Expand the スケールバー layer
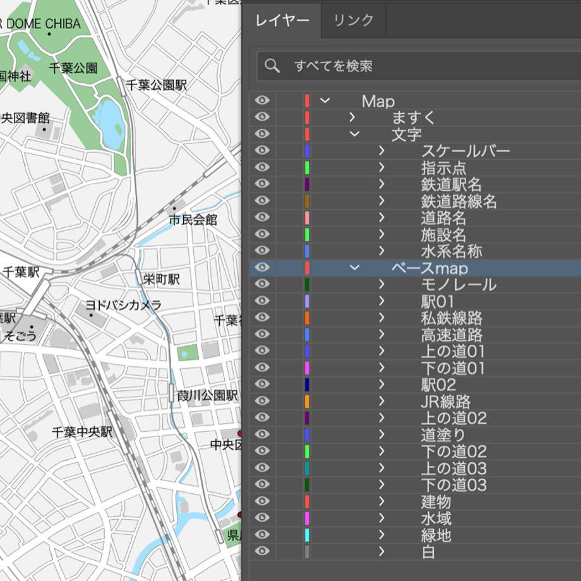The width and height of the screenshot is (581, 581). click(381, 150)
